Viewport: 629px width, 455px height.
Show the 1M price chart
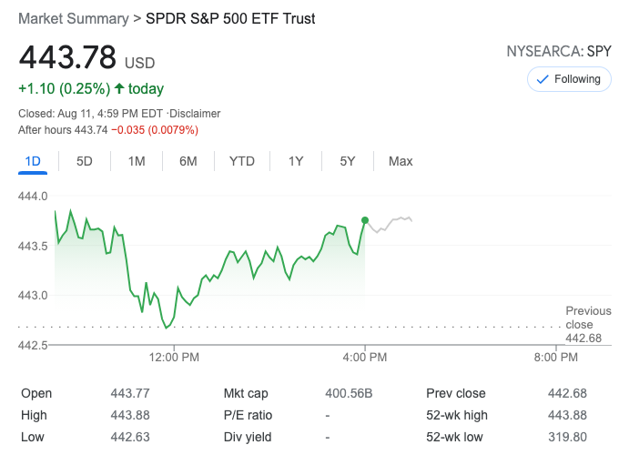(x=137, y=161)
